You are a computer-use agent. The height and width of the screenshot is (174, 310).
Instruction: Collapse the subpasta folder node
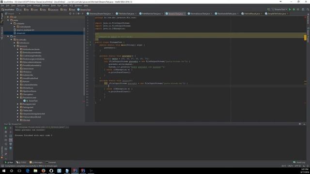[x=11, y=24]
